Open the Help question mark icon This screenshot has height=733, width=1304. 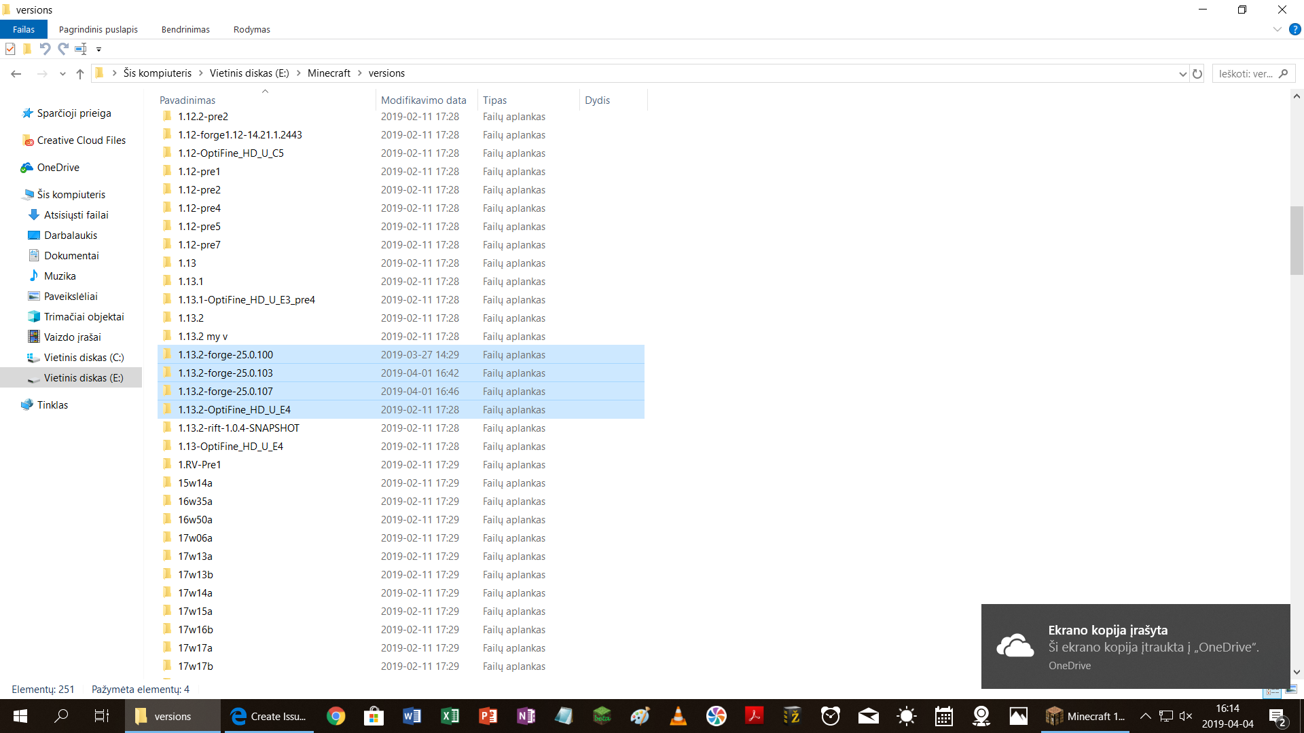[1294, 29]
